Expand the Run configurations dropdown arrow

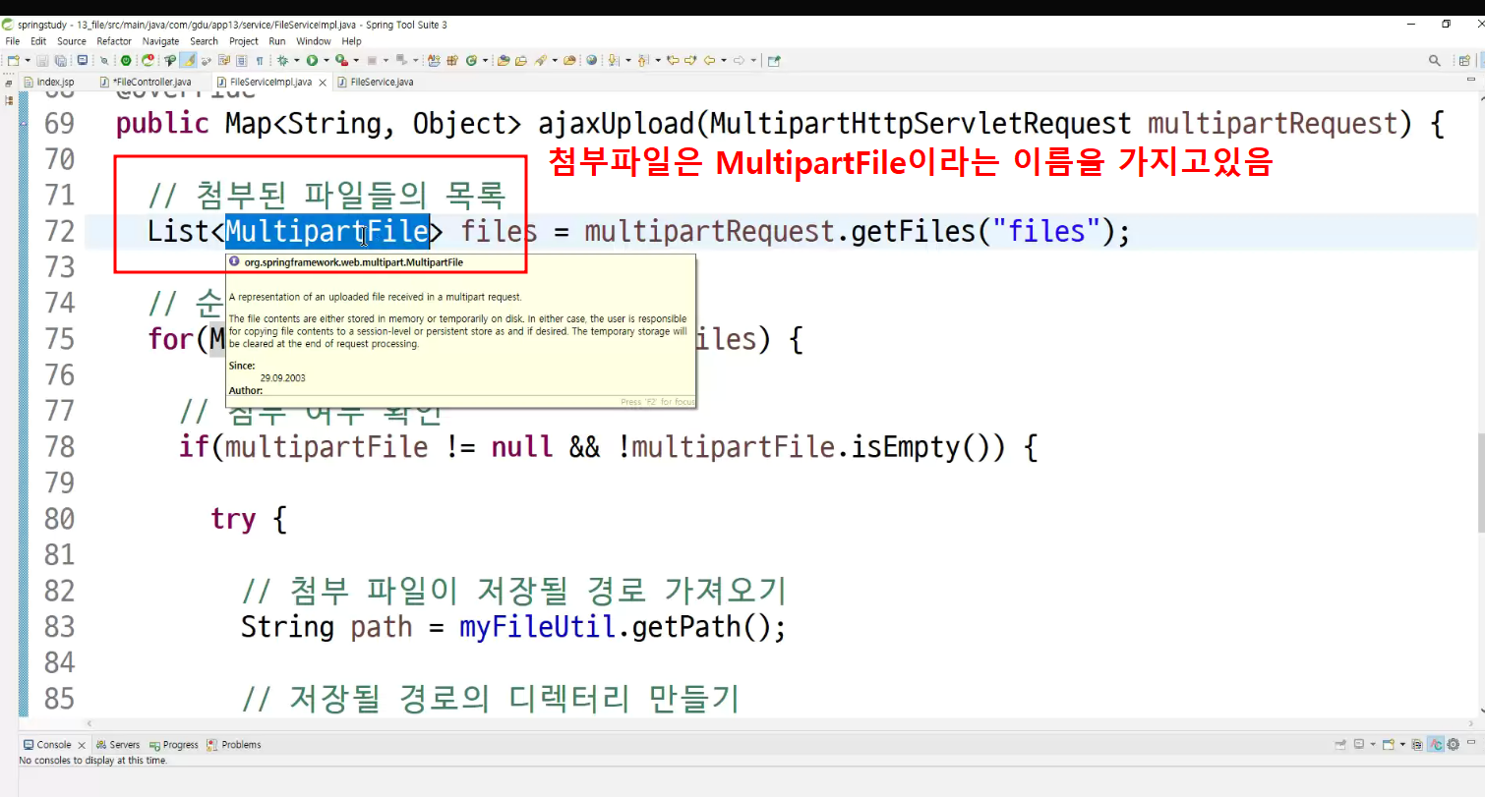tap(327, 60)
